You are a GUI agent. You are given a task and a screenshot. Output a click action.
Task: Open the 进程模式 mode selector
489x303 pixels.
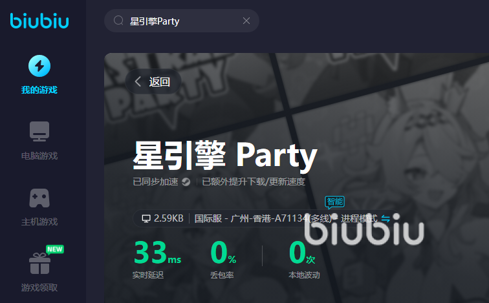359,218
